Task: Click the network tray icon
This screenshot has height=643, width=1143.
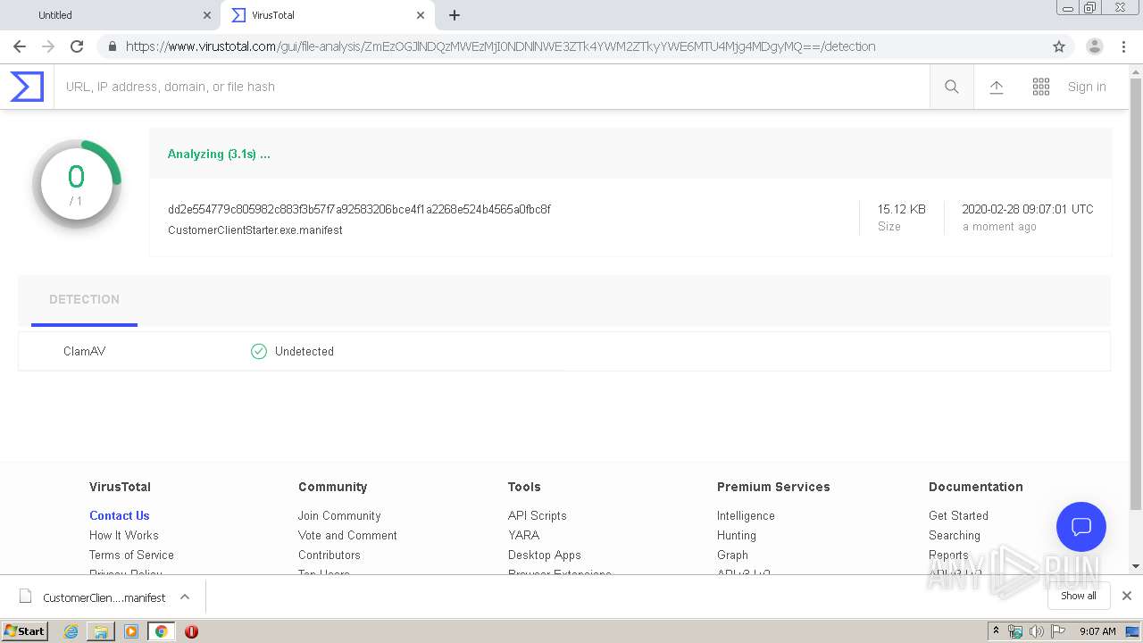Action: [x=1015, y=631]
